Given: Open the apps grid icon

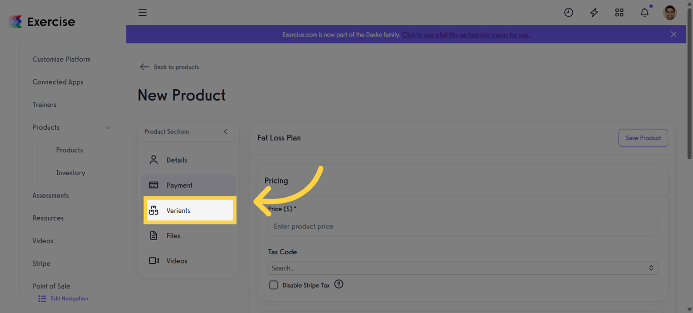Looking at the screenshot, I should (x=619, y=12).
